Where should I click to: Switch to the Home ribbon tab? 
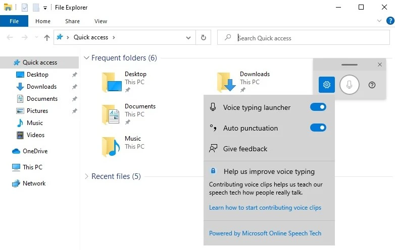(43, 21)
